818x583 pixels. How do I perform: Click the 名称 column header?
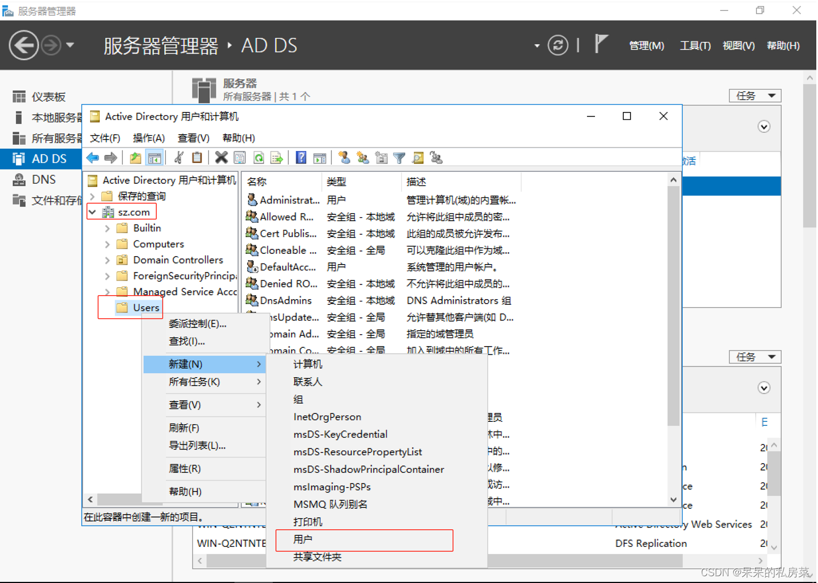(282, 182)
